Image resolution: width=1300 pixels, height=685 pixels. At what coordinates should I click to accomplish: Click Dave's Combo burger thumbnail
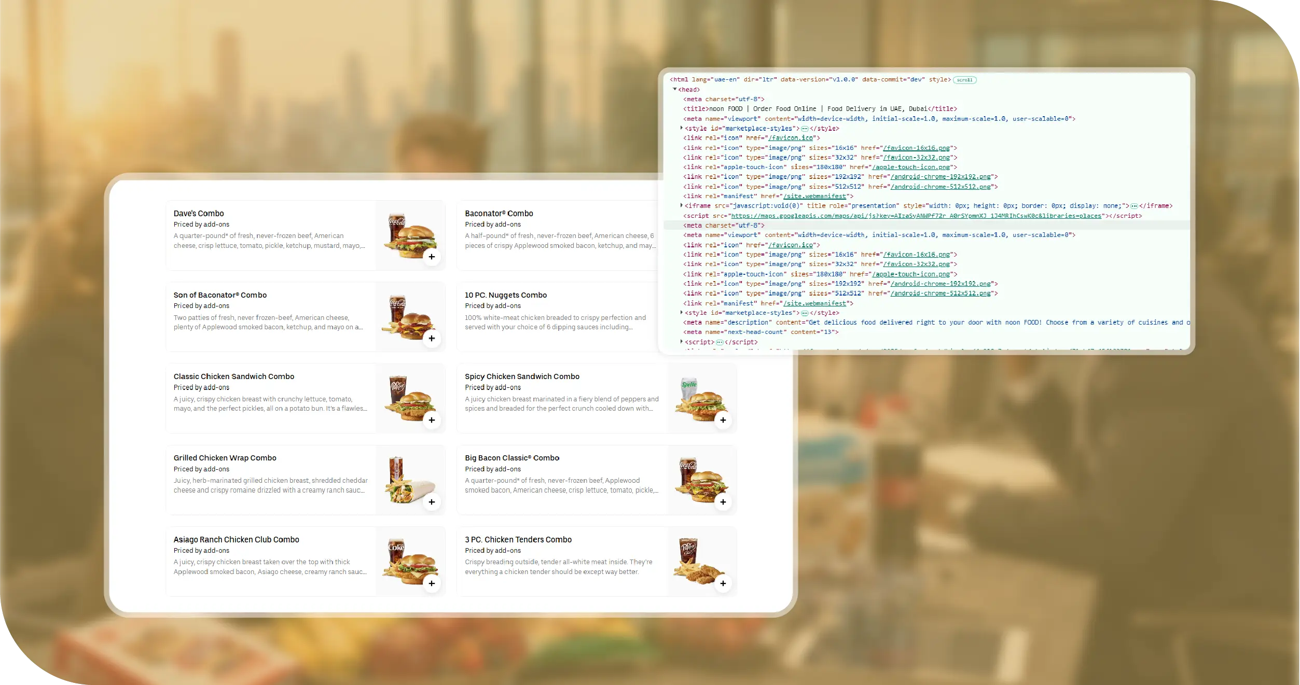point(410,234)
